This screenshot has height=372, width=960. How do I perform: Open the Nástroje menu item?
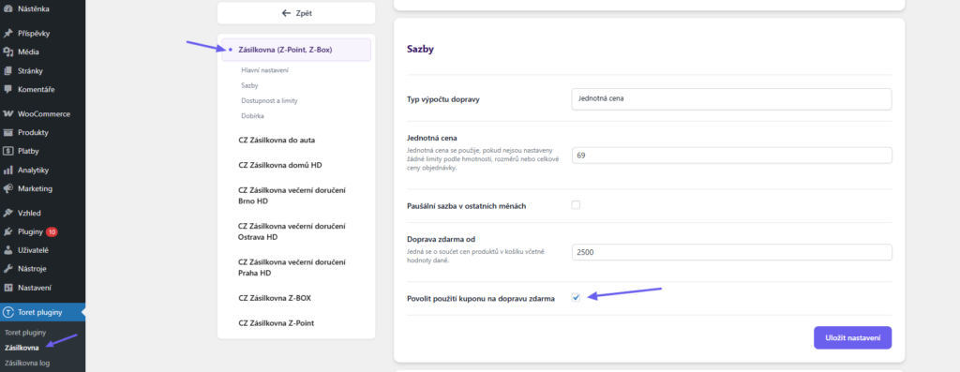43,269
